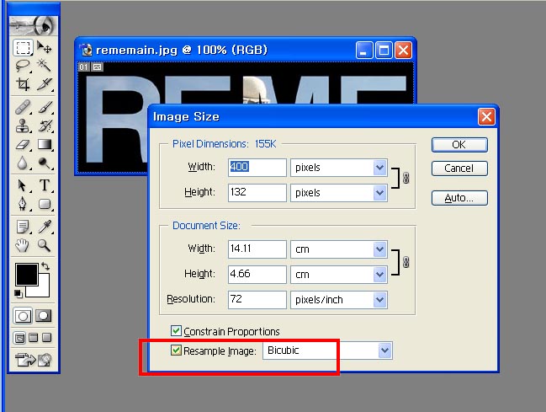The width and height of the screenshot is (546, 412).
Task: Select the Move tool
Action: click(x=45, y=47)
